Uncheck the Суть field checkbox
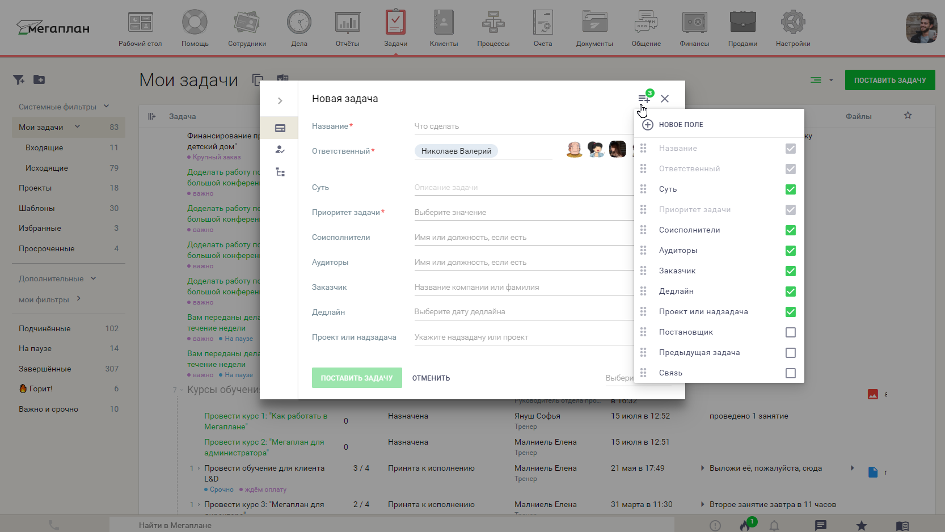945x532 pixels. 790,189
